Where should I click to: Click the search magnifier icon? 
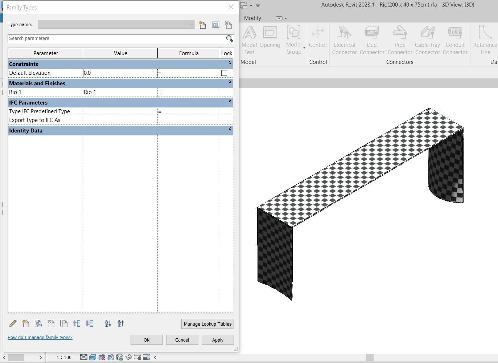click(x=230, y=38)
